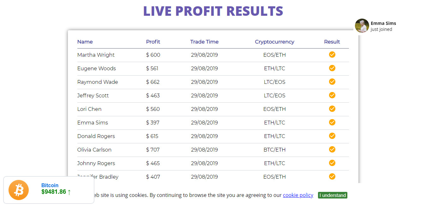The width and height of the screenshot is (426, 207).
Task: Click the LIVE PROFIT RESULTS heading
Action: click(x=213, y=11)
